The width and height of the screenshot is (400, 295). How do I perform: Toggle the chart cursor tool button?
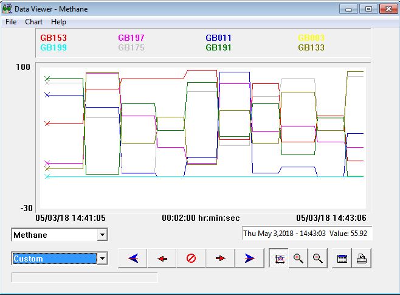click(x=279, y=259)
